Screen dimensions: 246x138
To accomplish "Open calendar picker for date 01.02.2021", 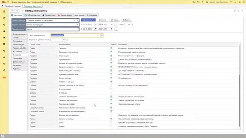I will coord(96,25).
